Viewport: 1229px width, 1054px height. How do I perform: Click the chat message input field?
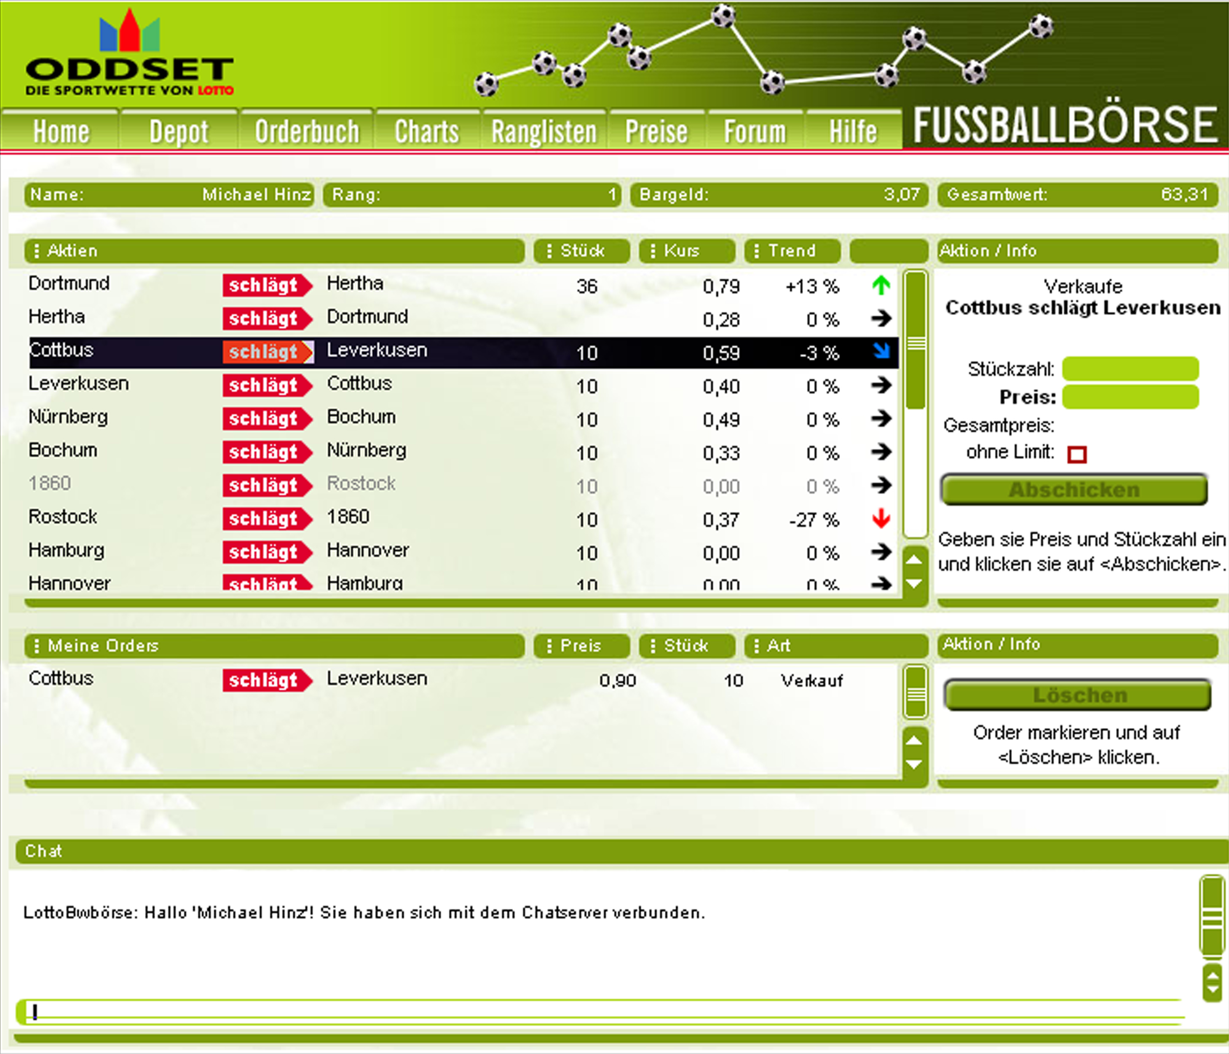coord(600,1012)
